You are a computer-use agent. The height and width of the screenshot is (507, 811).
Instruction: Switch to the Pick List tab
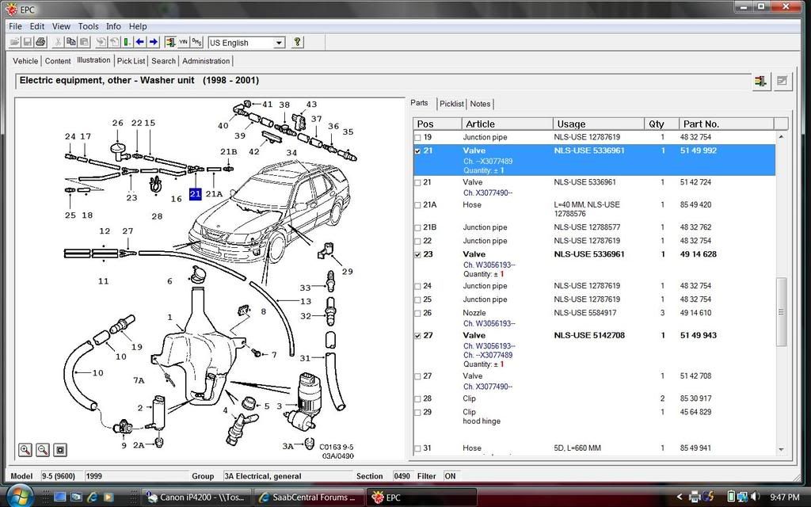[x=131, y=61]
